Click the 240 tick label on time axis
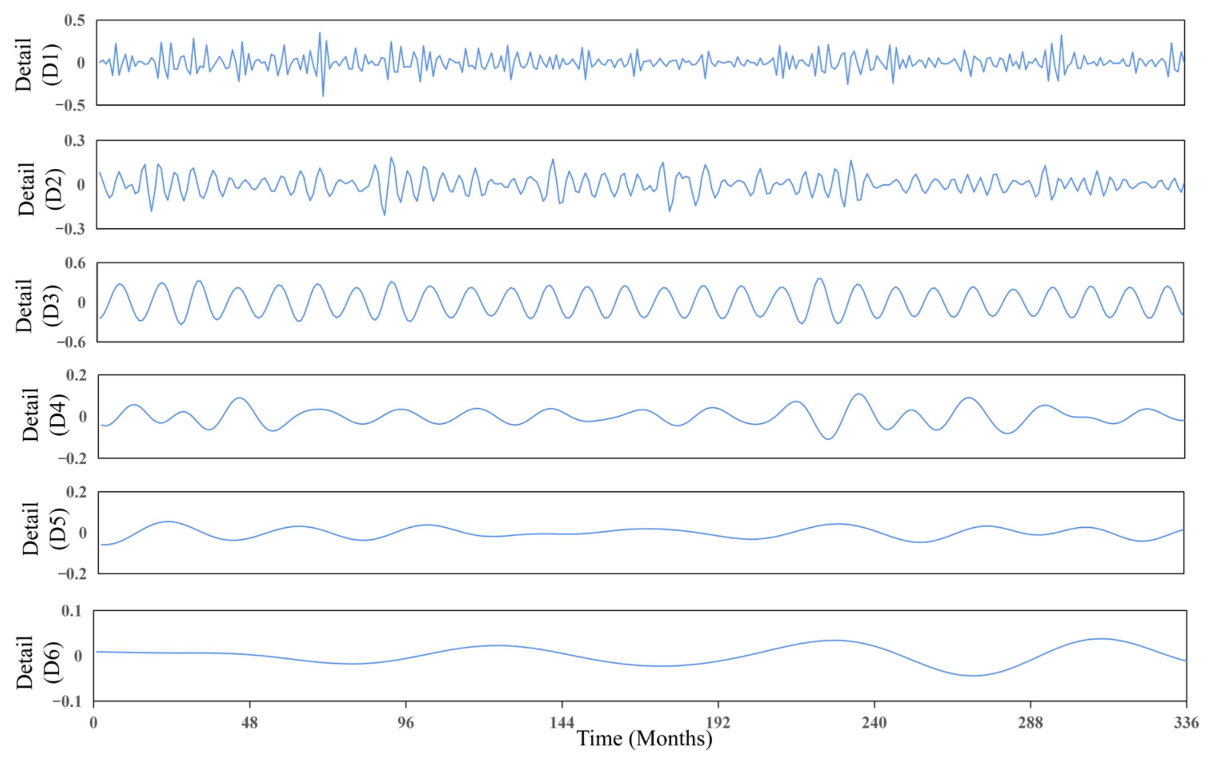The height and width of the screenshot is (762, 1215). [874, 723]
